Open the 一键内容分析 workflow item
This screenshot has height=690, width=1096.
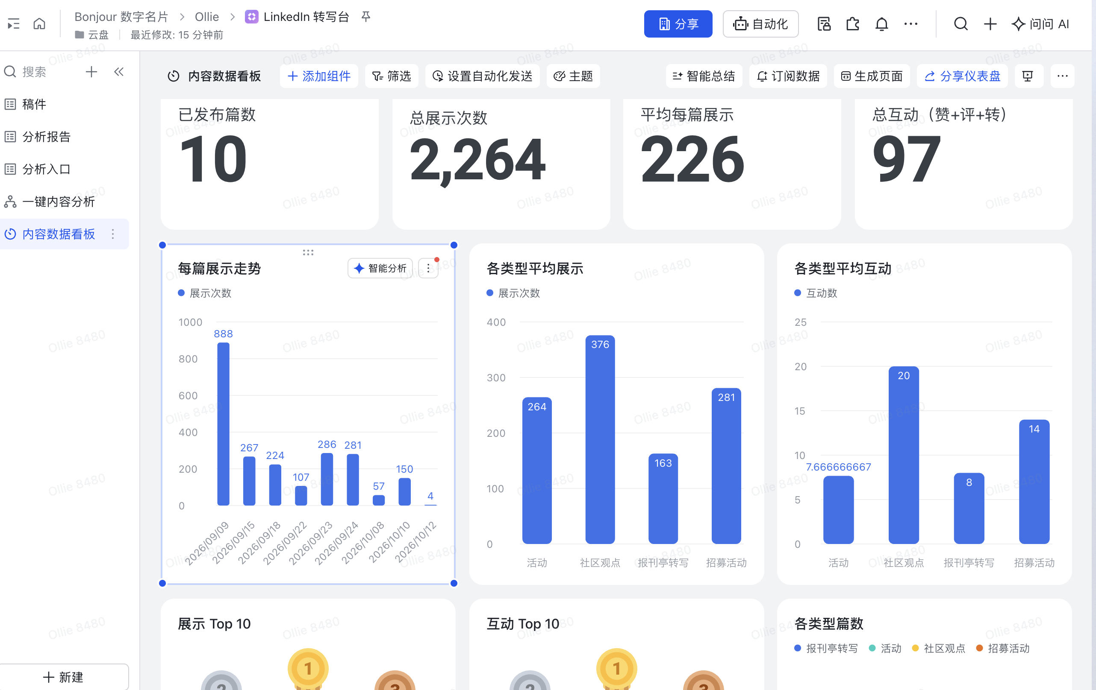[65, 202]
